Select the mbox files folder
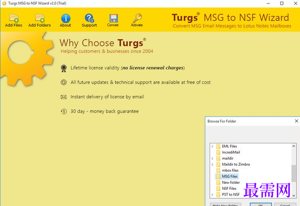 pyautogui.click(x=230, y=171)
